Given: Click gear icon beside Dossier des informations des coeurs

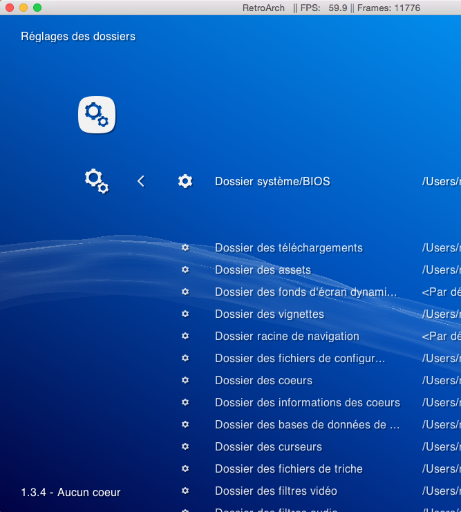Looking at the screenshot, I should 185,402.
